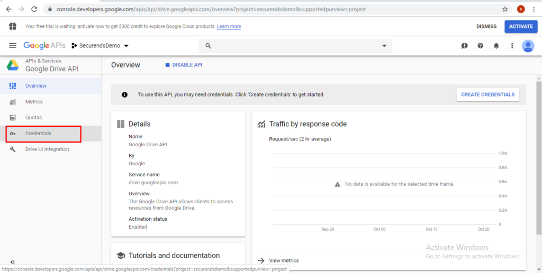Click the Tutorials and documentation heading
542x273 pixels.
coord(174,256)
